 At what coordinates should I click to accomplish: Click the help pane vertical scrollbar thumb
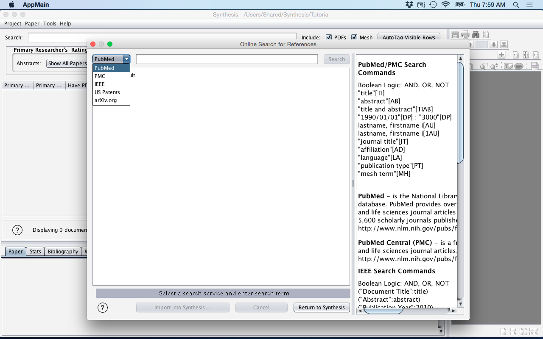pos(460,112)
